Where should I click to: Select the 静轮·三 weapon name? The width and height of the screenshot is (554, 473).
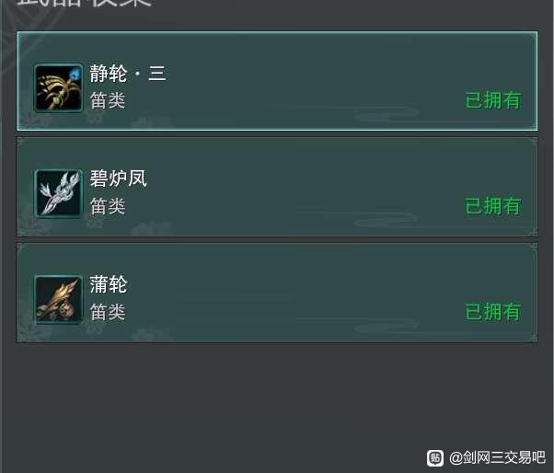tap(128, 74)
